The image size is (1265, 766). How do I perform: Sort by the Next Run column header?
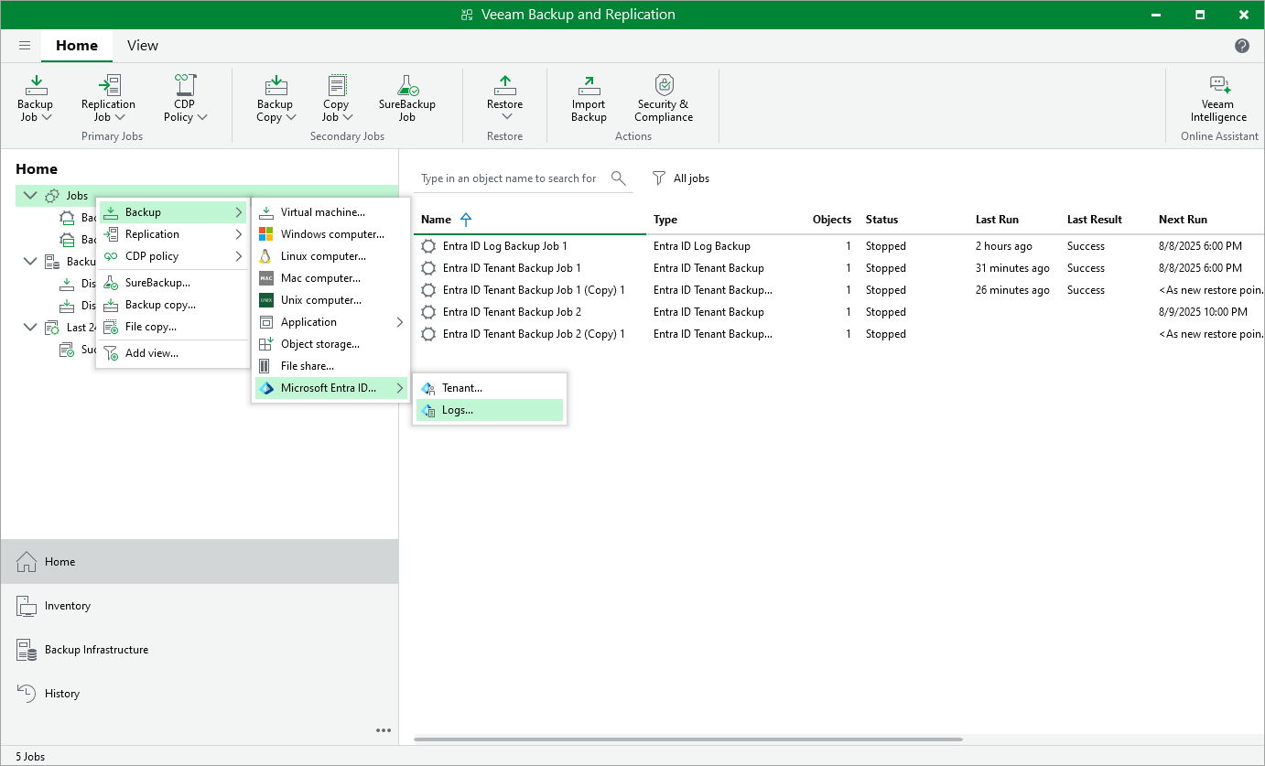[1183, 220]
